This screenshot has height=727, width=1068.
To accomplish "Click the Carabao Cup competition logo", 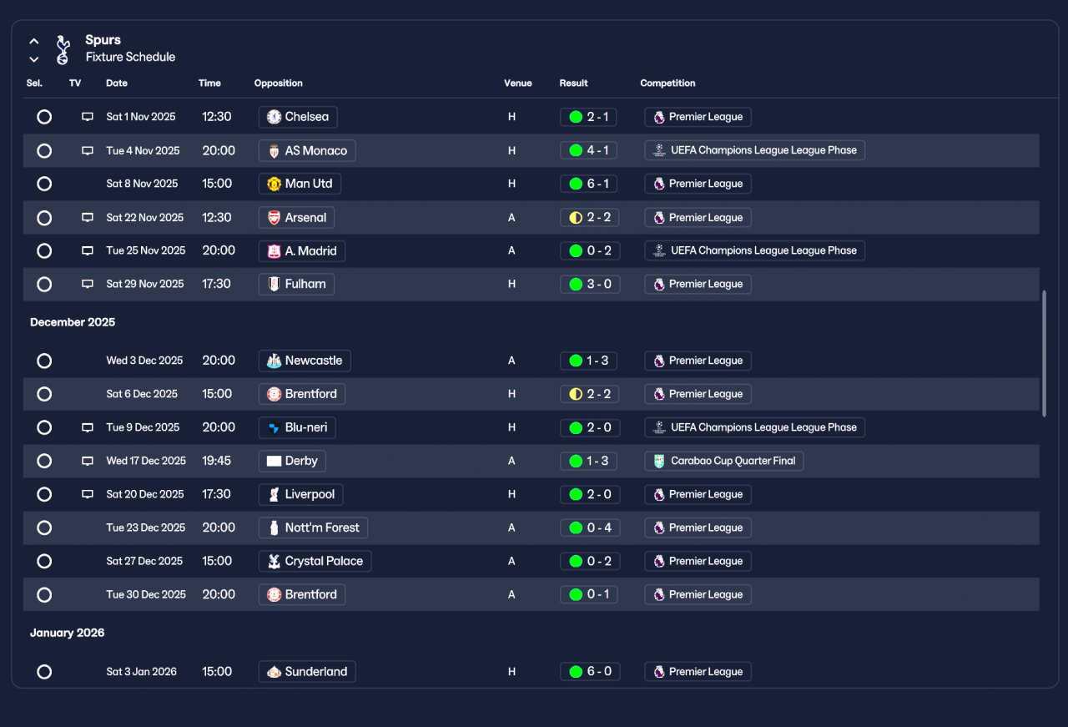I will click(659, 461).
